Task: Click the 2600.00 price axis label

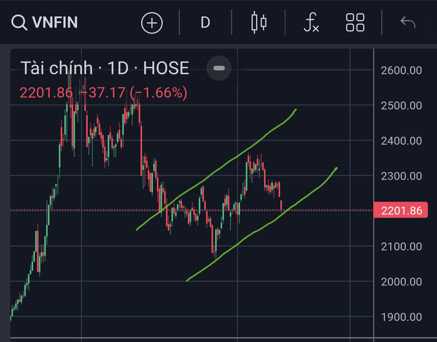Action: (x=401, y=70)
